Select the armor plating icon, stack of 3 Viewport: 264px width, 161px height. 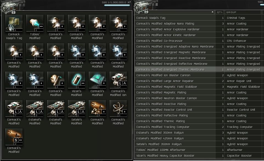pyautogui.click(x=56, y=23)
